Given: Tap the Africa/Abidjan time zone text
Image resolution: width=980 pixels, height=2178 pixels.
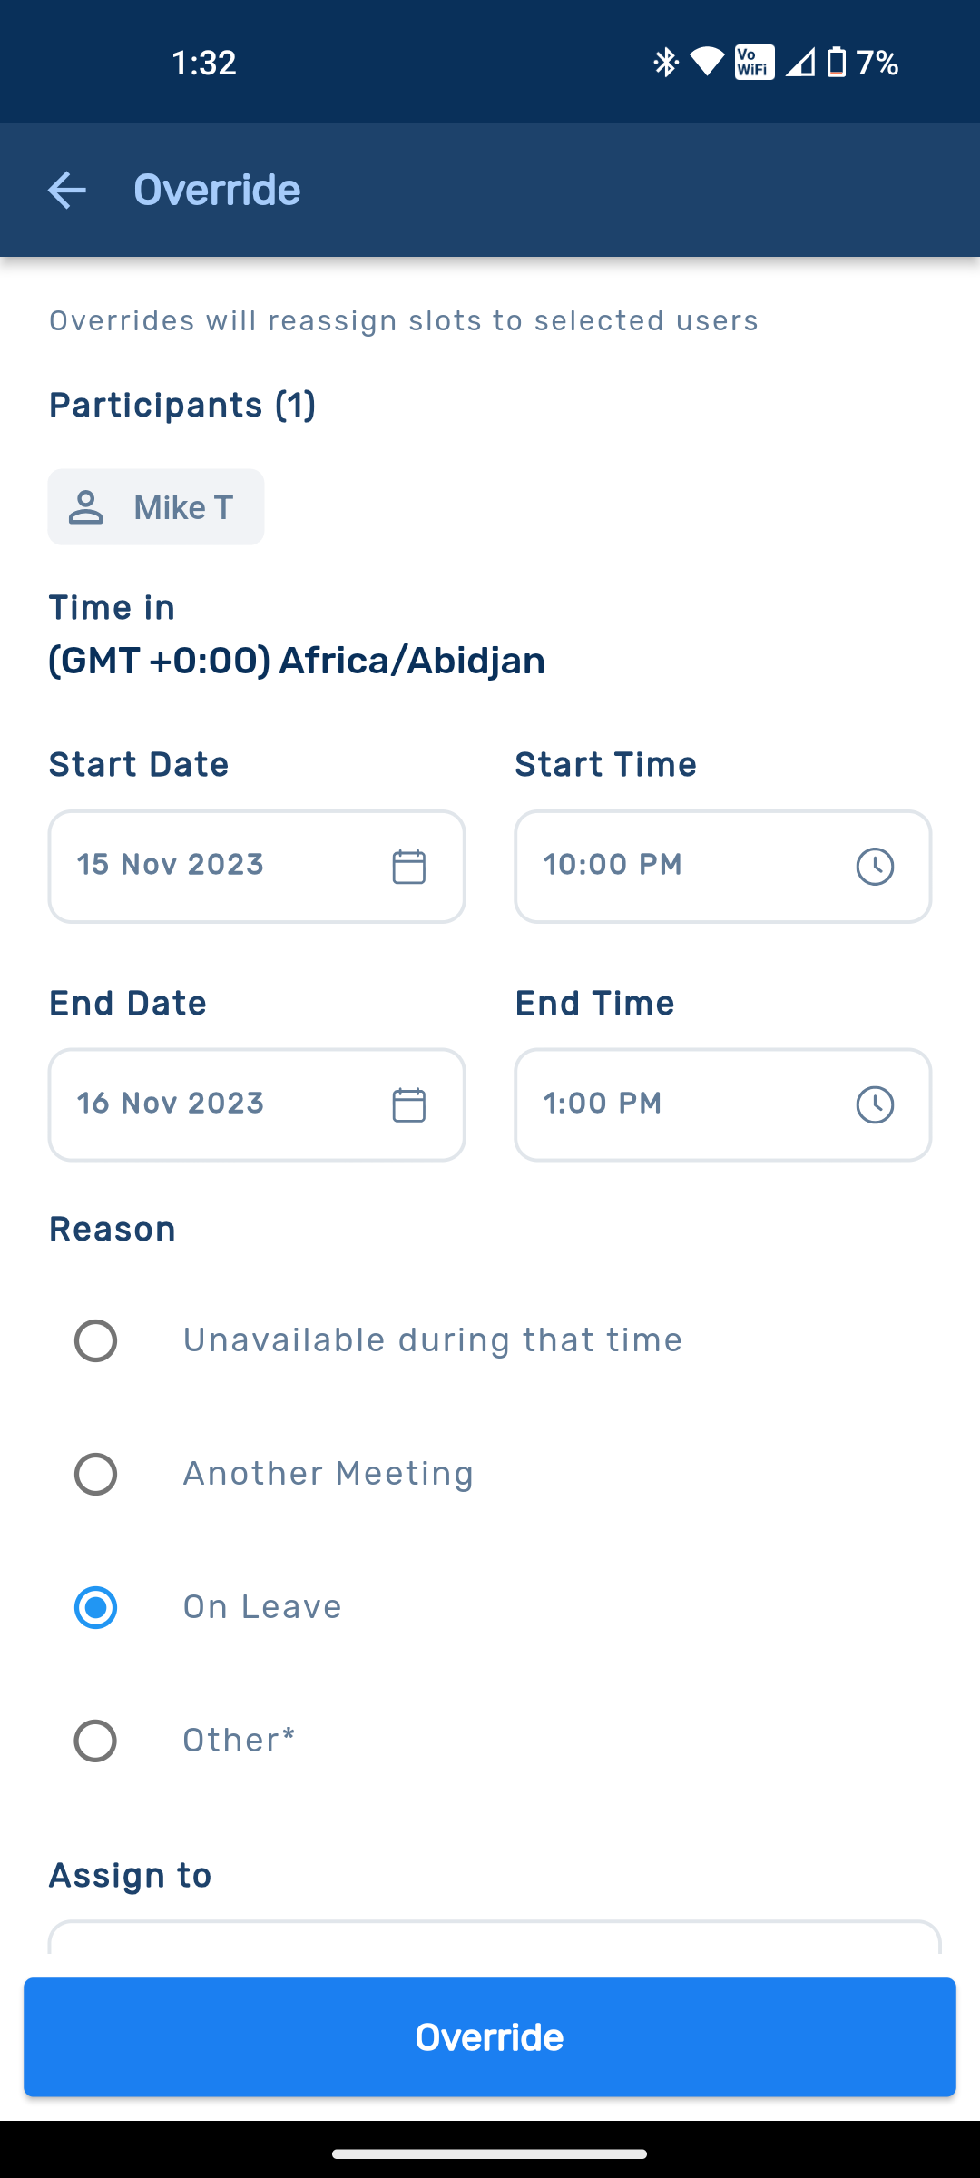Looking at the screenshot, I should pyautogui.click(x=297, y=661).
